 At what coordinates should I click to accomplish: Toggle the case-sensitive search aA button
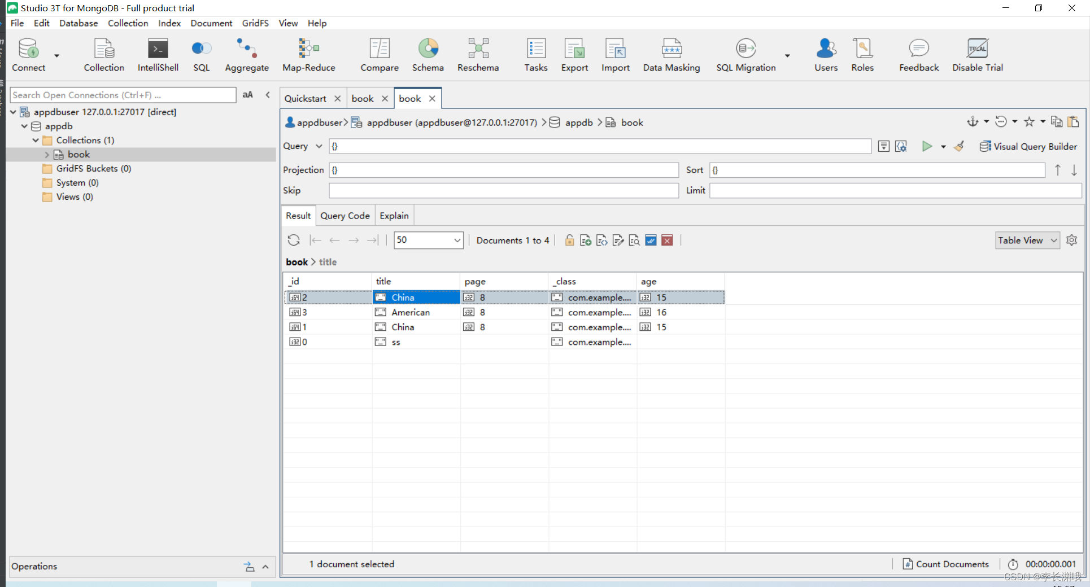tap(247, 95)
